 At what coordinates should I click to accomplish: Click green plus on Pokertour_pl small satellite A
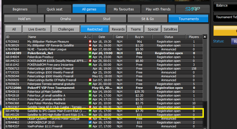90,95
